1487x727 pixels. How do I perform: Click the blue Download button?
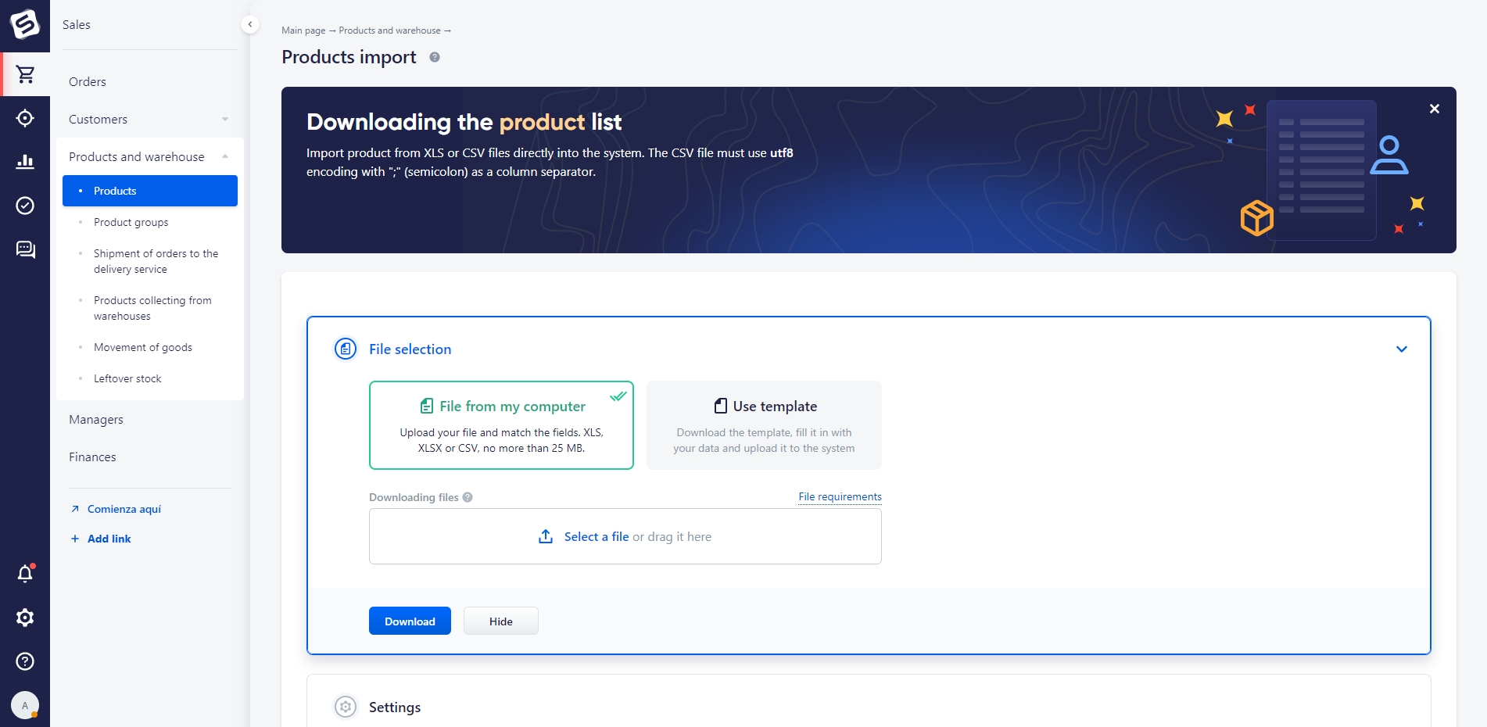[x=410, y=621]
